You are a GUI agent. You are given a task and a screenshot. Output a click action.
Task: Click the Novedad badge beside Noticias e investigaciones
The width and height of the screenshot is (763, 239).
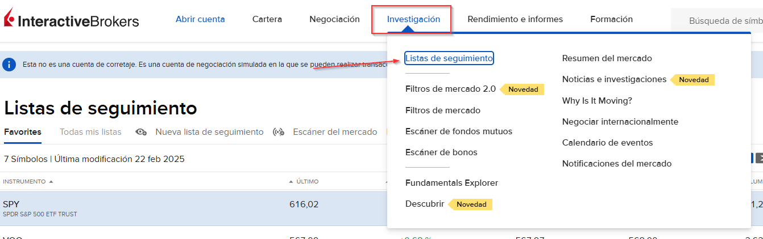coord(692,80)
